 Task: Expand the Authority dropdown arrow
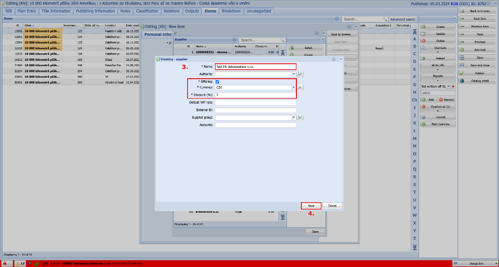[293, 74]
